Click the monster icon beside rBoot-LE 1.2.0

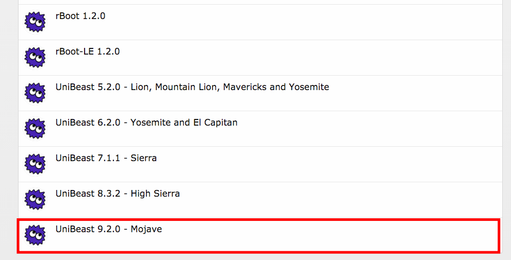click(35, 58)
